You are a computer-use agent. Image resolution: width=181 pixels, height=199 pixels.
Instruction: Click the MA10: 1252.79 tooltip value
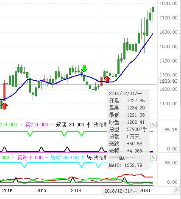click(x=126, y=165)
